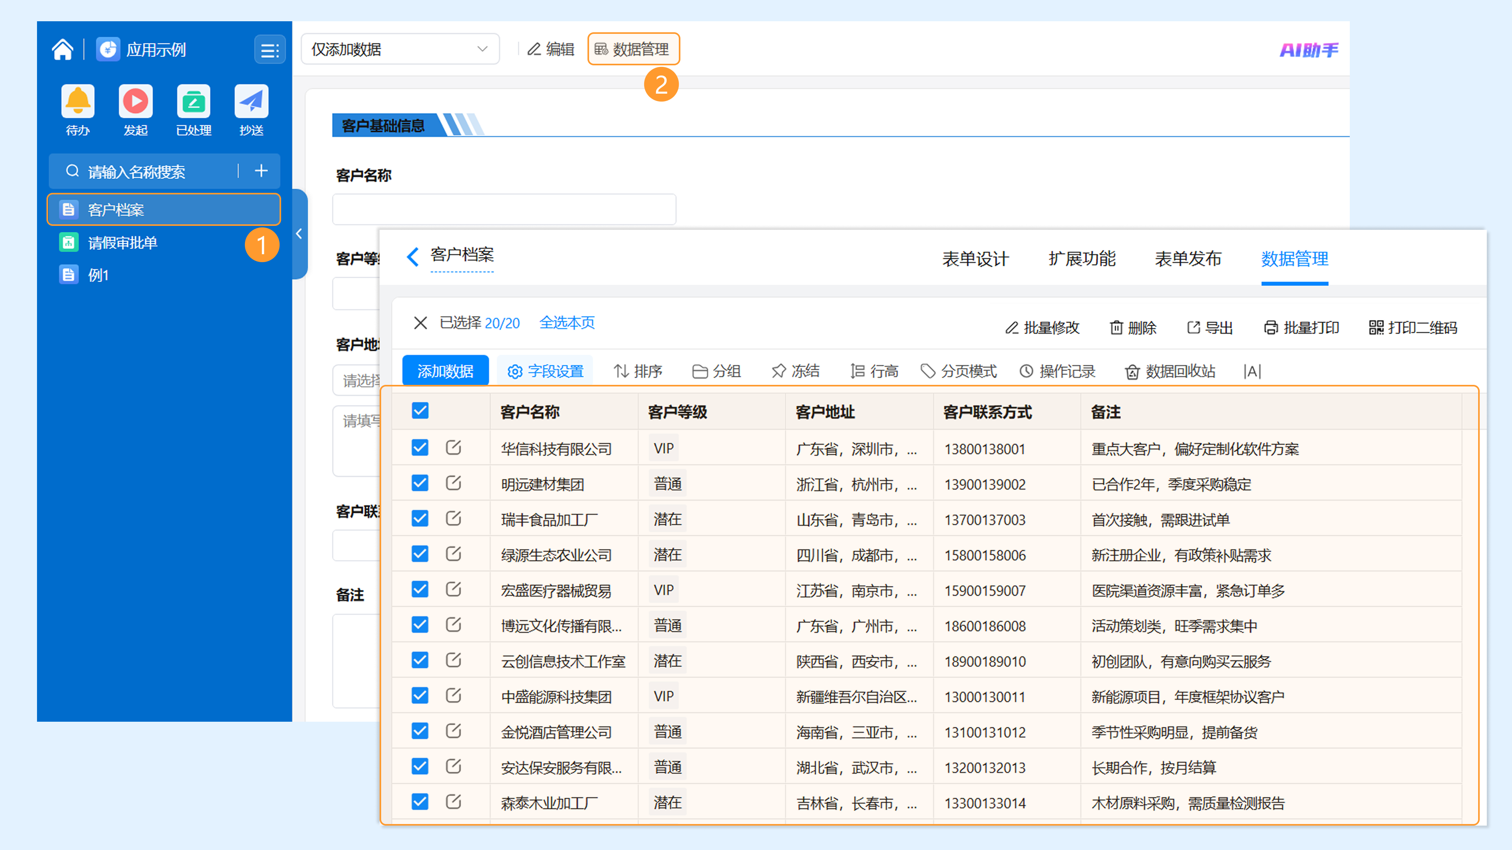Open 冻结 freeze options
Screen dimensions: 1512x850
click(x=795, y=371)
